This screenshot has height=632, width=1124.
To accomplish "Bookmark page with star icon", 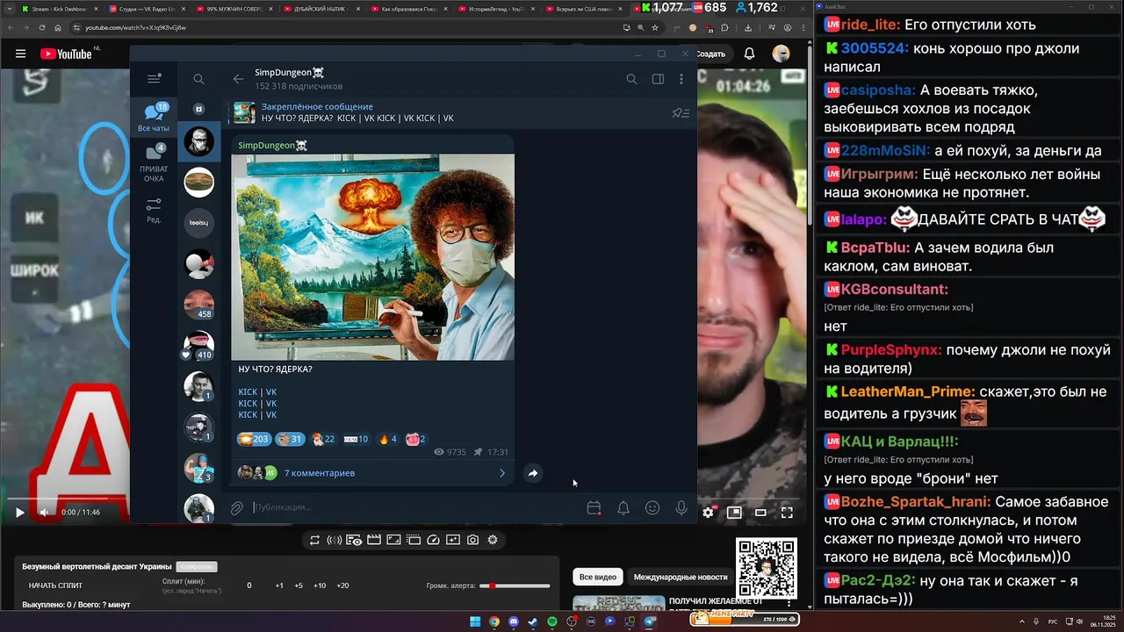I will [656, 27].
